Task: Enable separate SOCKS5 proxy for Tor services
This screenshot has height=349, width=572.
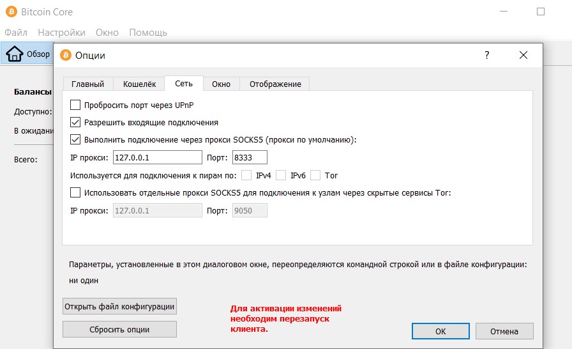Action: 75,192
